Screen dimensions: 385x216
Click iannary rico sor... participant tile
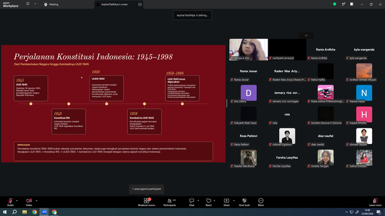point(287,93)
